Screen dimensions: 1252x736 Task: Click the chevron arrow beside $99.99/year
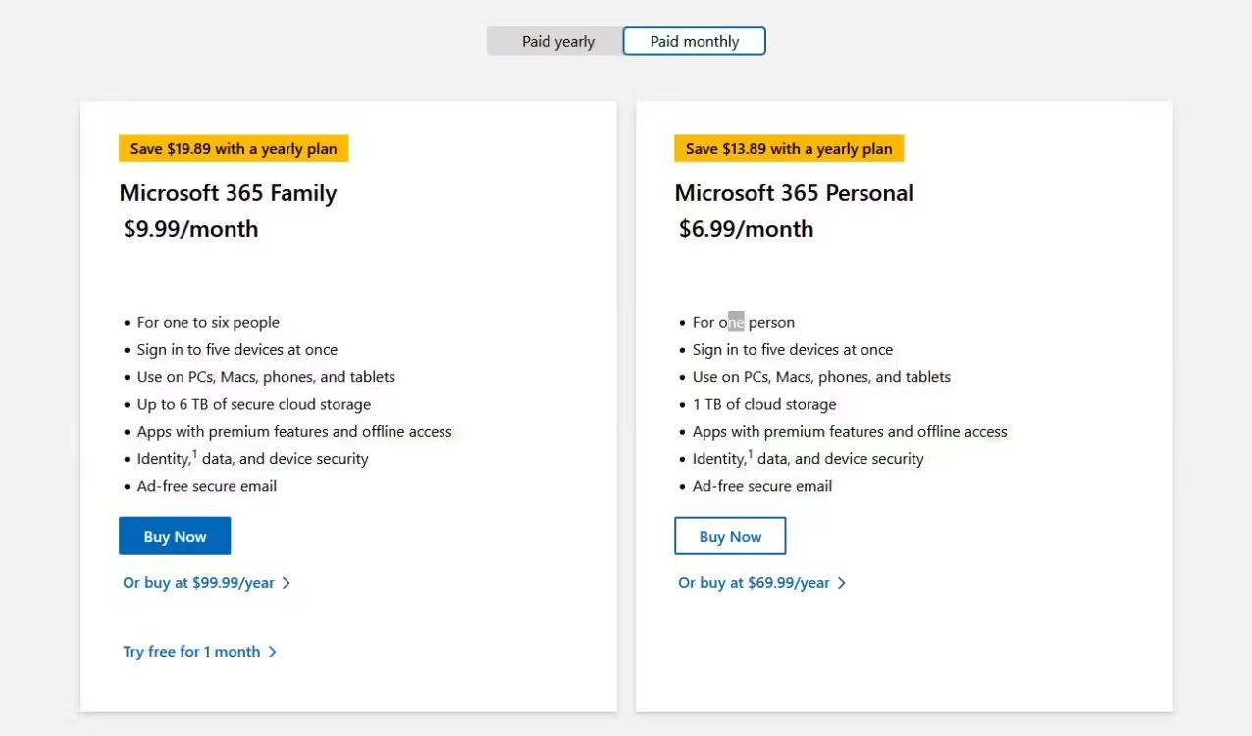click(286, 583)
